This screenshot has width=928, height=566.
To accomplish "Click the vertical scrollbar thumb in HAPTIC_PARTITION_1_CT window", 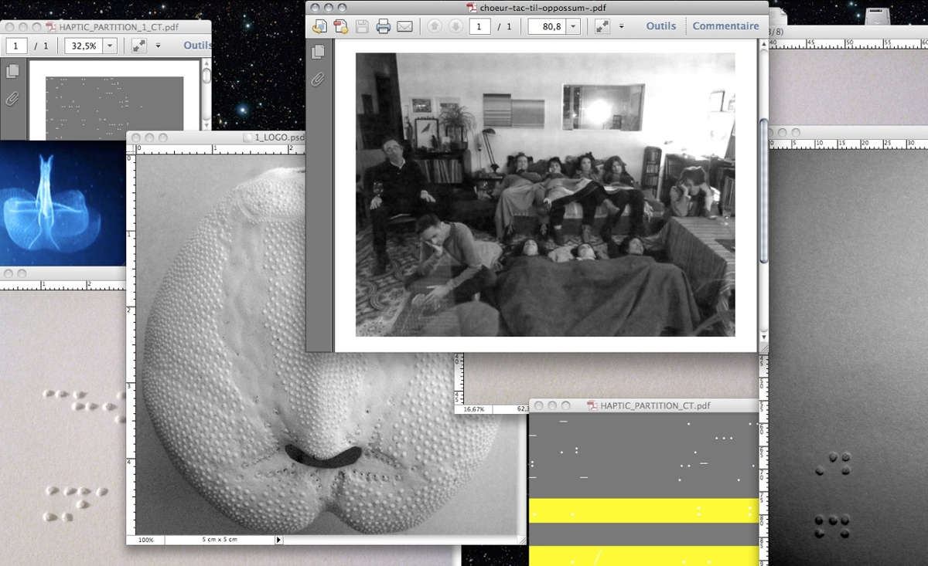I will point(206,74).
